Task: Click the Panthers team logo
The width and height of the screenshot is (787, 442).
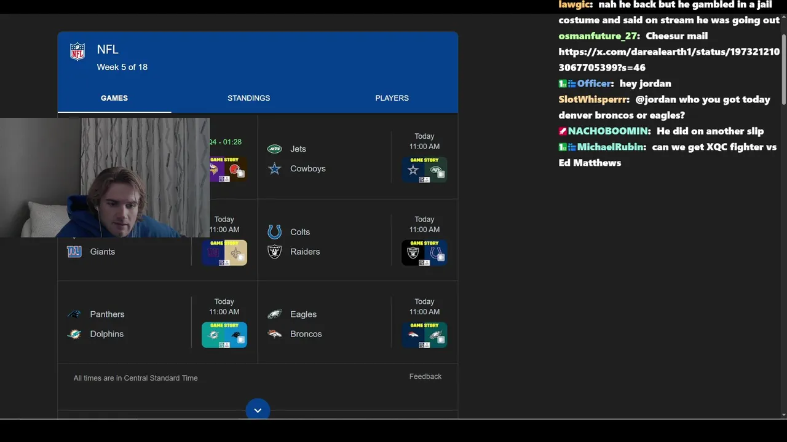Action: [x=74, y=314]
